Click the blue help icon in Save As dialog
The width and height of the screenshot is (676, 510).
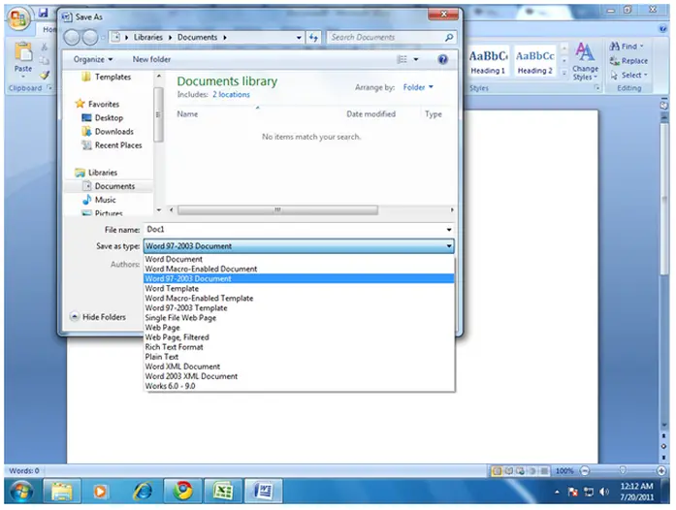pyautogui.click(x=443, y=59)
